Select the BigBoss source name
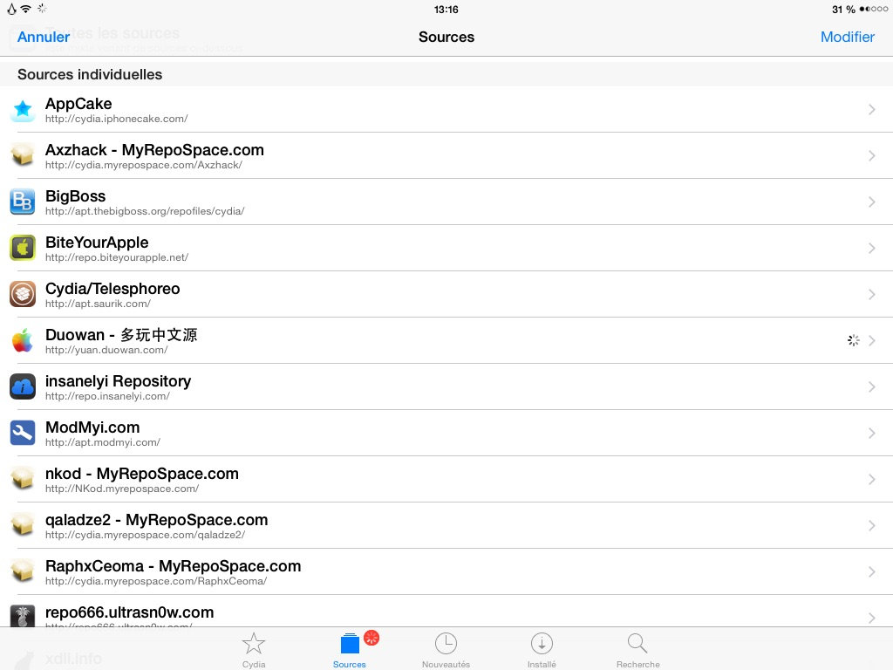Screen dimensions: 893x670 click(x=75, y=196)
